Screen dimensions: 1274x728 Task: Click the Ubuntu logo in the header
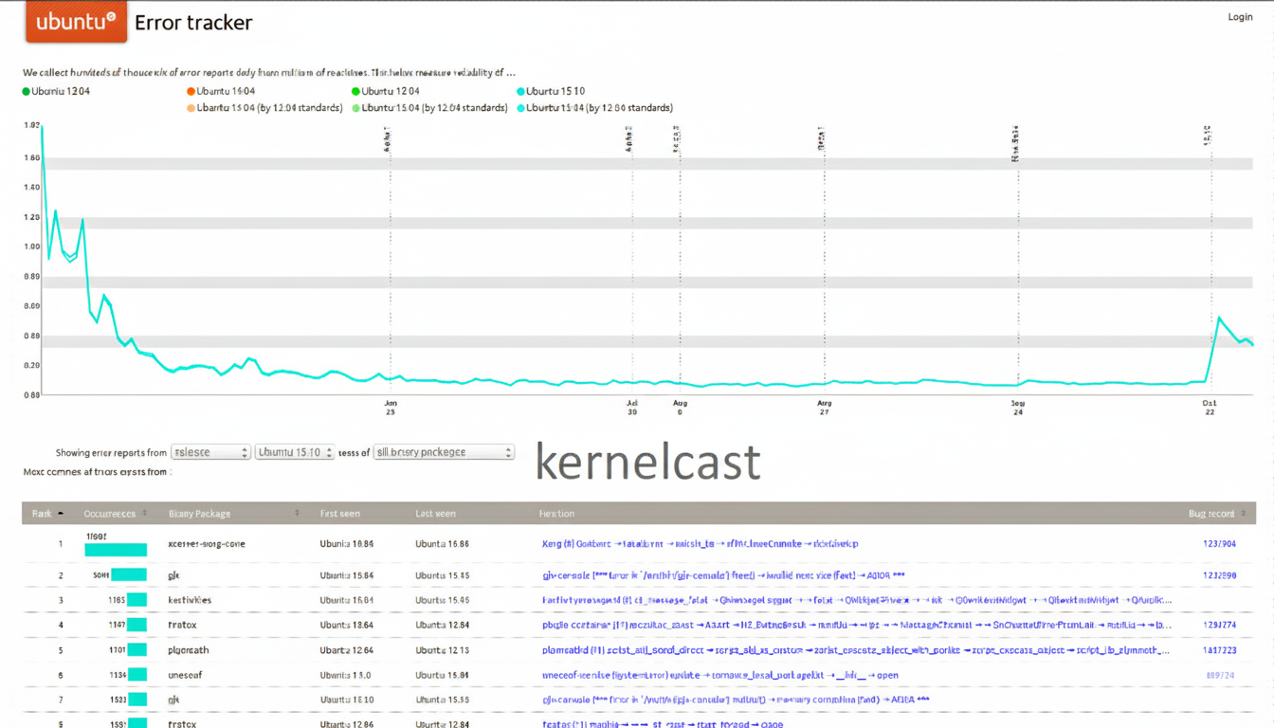(76, 21)
